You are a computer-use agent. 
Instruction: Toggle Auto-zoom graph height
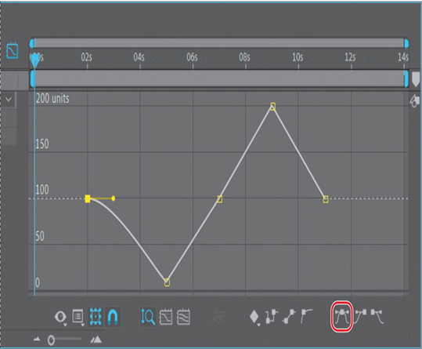click(148, 317)
